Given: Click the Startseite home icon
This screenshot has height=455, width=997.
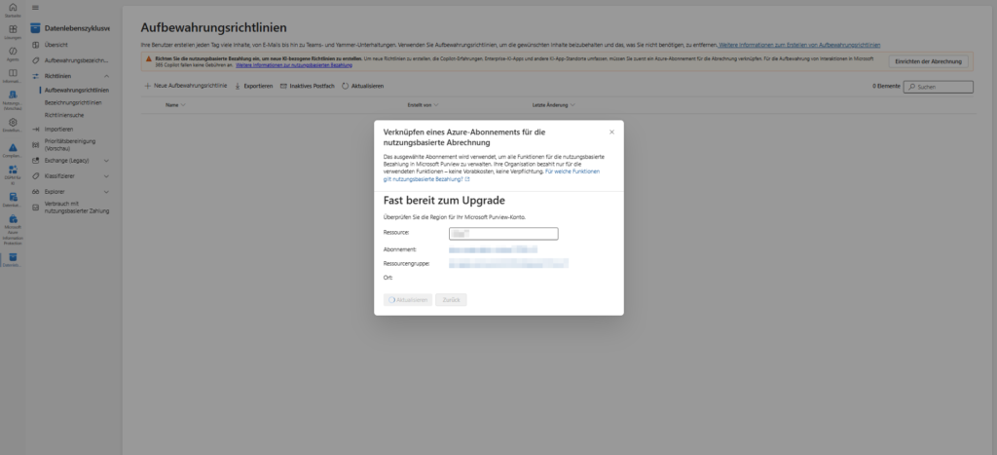Looking at the screenshot, I should coord(13,8).
